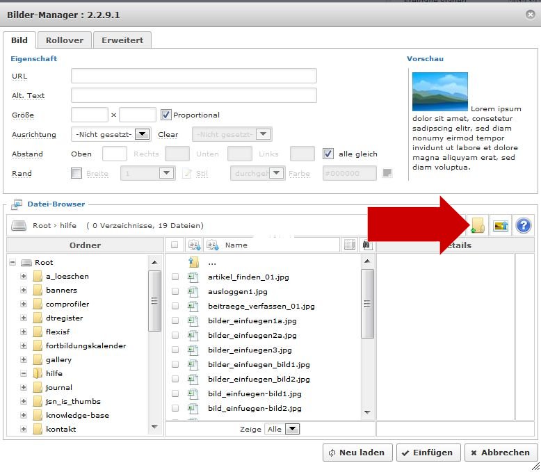The image size is (541, 472).
Task: Expand the gallery folder in tree
Action: coord(24,359)
